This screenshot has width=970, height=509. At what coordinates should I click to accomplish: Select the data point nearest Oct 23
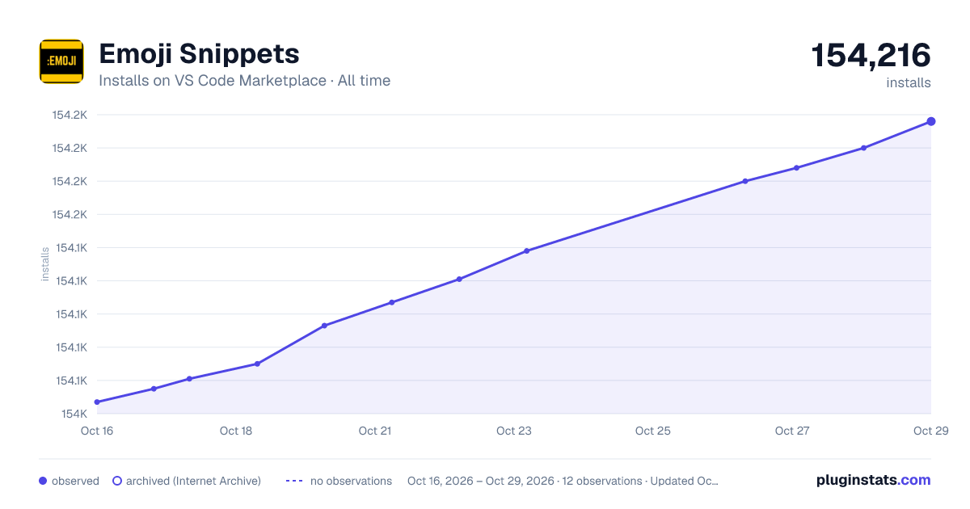(527, 250)
